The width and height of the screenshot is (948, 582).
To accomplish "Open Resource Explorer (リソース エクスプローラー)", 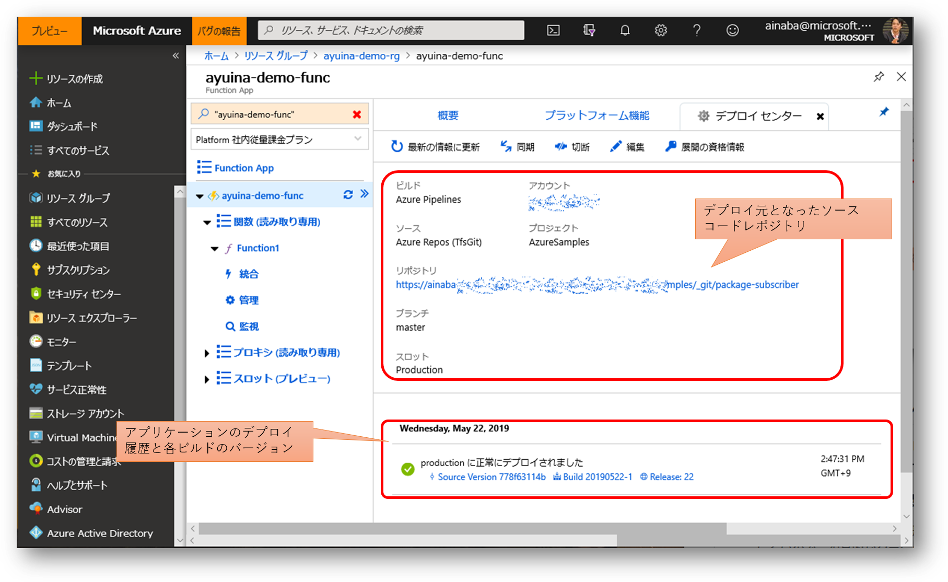I will coord(84,318).
